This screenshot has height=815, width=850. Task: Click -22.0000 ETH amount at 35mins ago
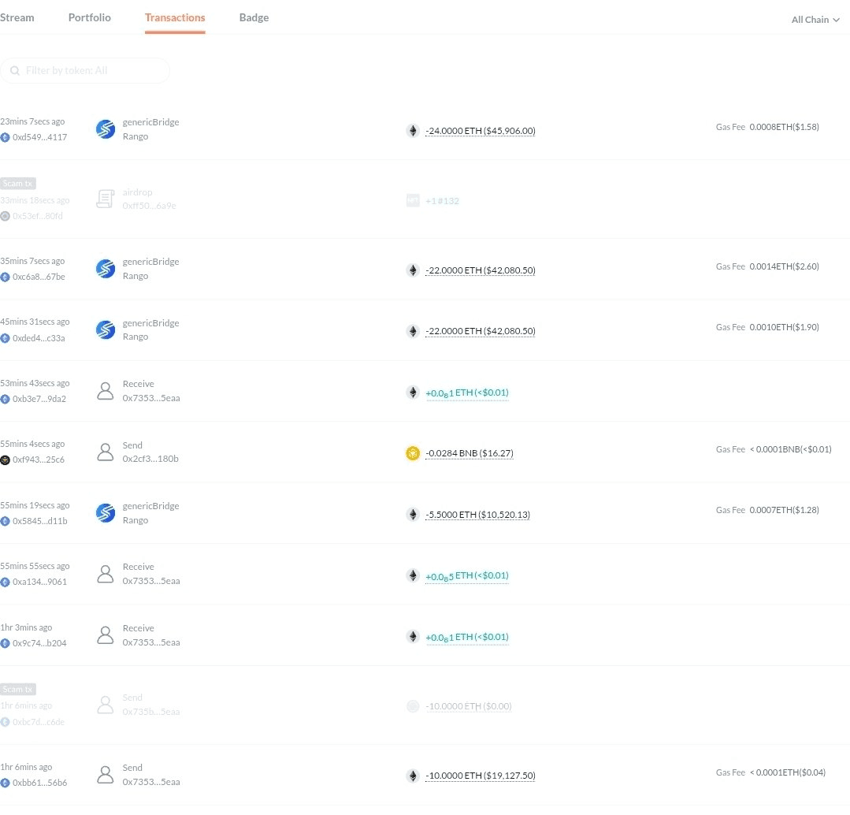tap(481, 270)
